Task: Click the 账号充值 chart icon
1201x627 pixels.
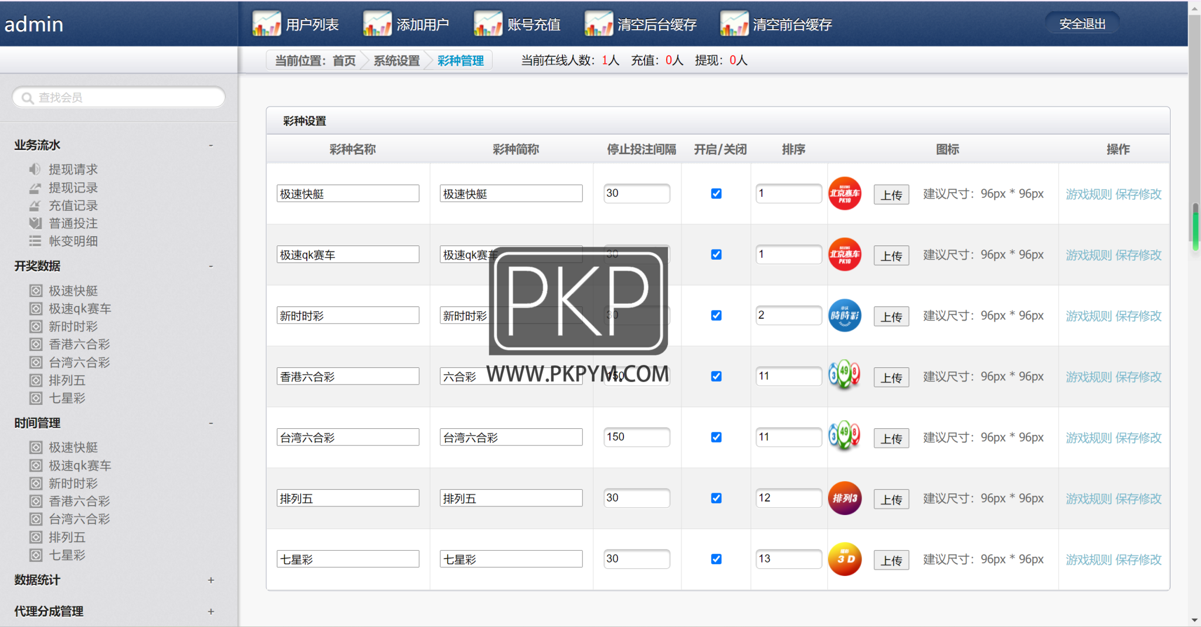Action: [x=488, y=24]
